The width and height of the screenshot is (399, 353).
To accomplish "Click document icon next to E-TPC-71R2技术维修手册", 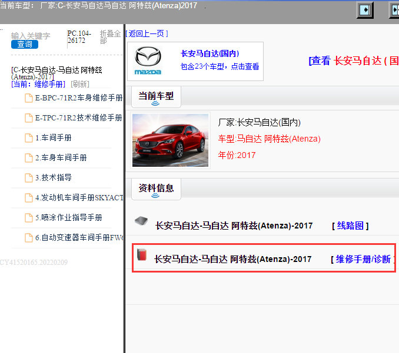I will pos(28,118).
